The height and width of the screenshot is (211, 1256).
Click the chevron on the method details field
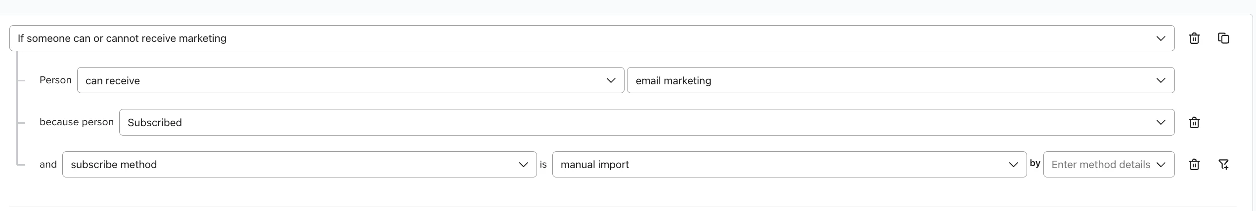pyautogui.click(x=1161, y=165)
